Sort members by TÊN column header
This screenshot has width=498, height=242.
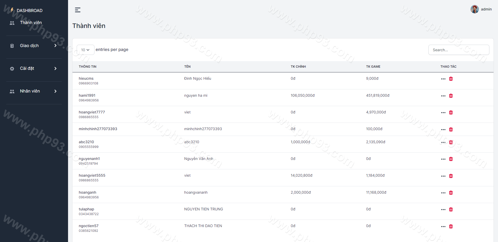(187, 67)
